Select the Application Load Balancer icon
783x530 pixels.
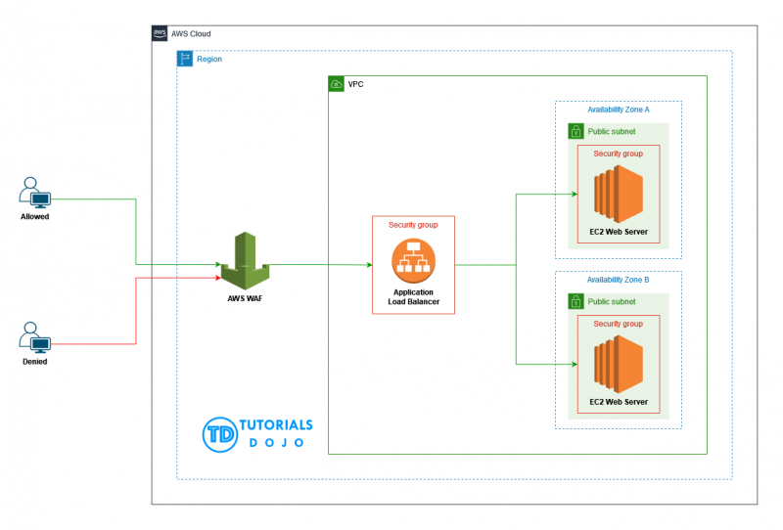pyautogui.click(x=413, y=262)
